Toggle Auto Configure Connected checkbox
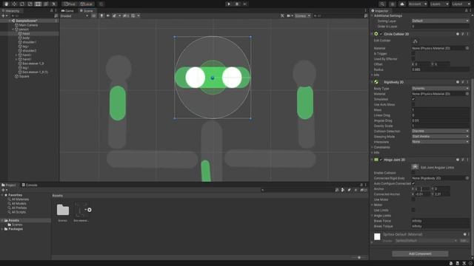 [413, 183]
